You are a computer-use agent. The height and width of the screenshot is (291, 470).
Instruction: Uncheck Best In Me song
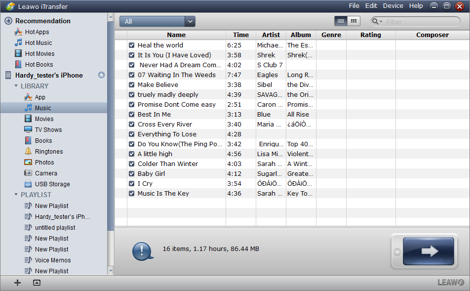(x=131, y=114)
